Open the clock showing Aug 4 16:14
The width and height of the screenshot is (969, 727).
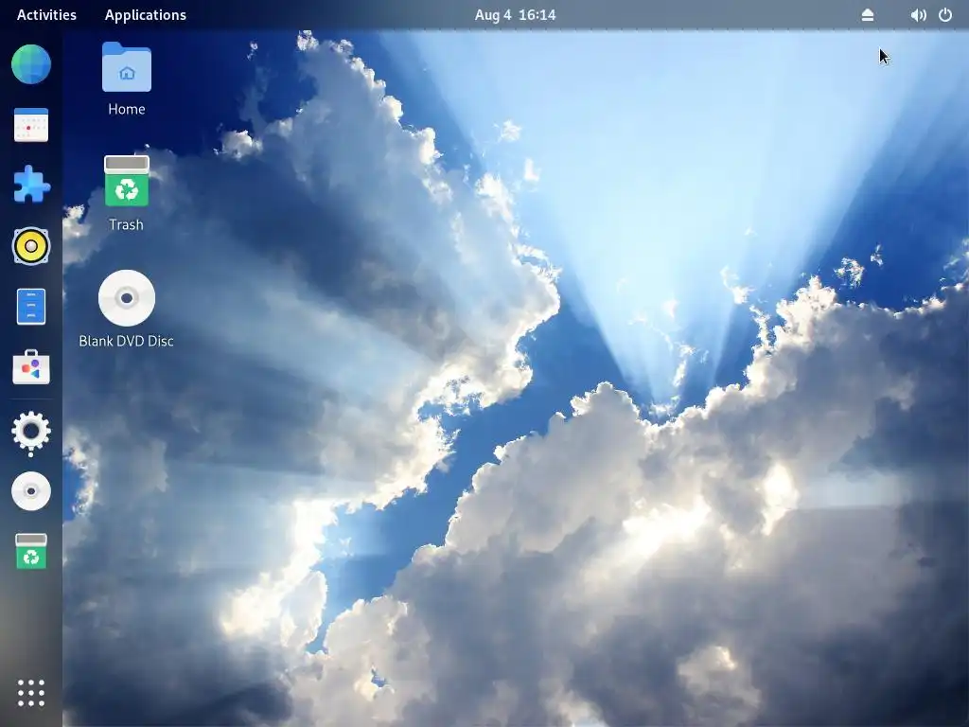tap(515, 15)
